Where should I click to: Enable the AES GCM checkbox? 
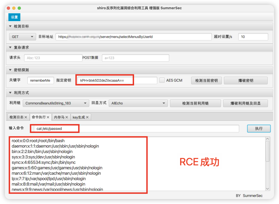pos(162,80)
